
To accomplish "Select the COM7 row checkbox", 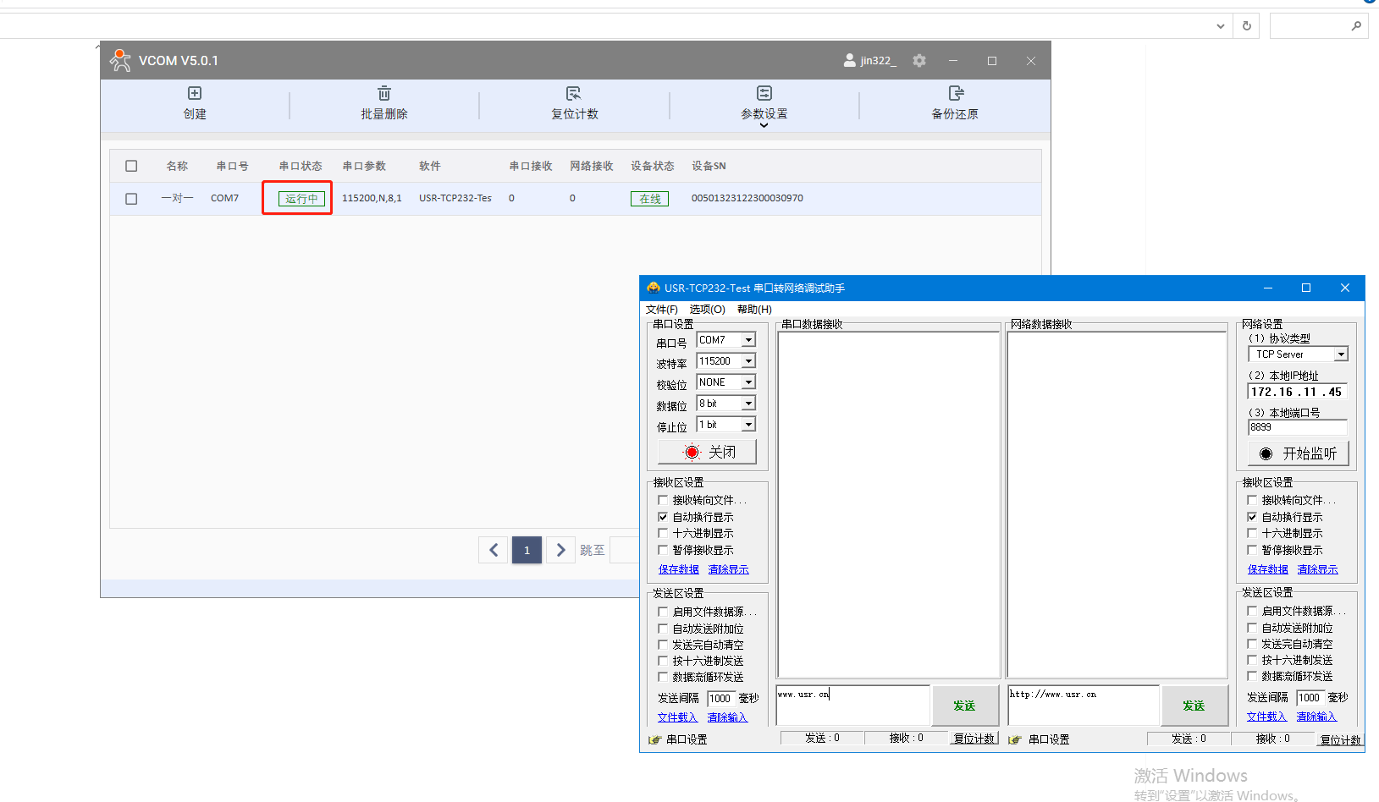I will 131,199.
